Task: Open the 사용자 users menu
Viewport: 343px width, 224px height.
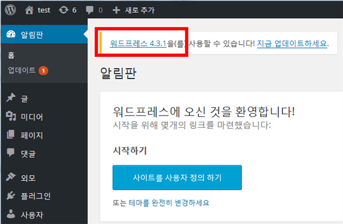Action: (x=31, y=215)
